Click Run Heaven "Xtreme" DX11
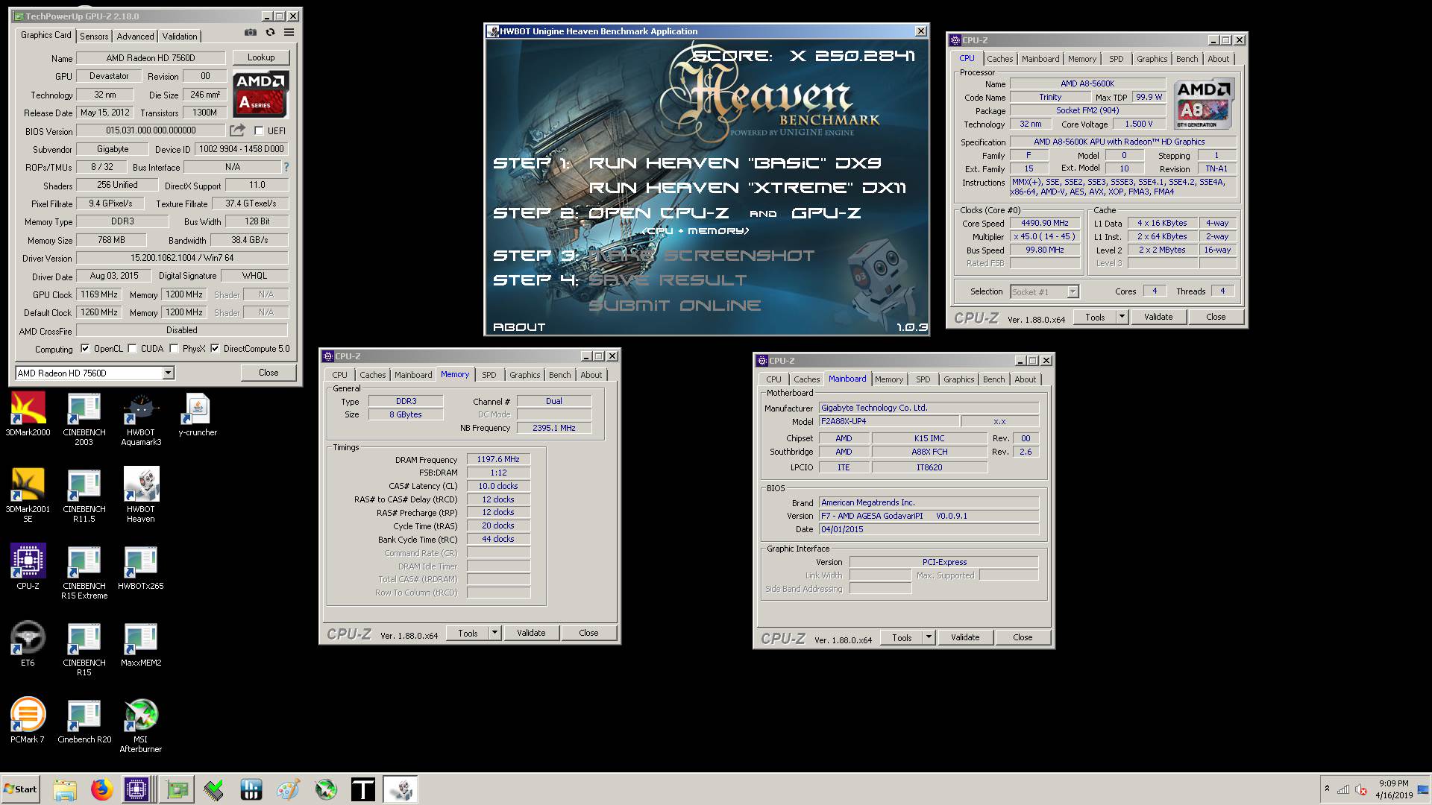The image size is (1432, 805). click(x=747, y=188)
